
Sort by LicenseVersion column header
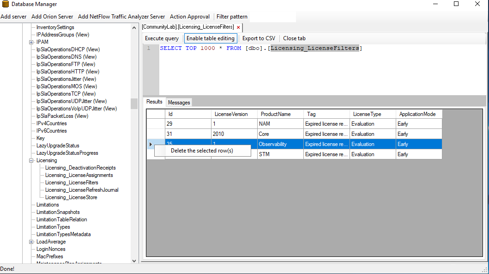(234, 114)
